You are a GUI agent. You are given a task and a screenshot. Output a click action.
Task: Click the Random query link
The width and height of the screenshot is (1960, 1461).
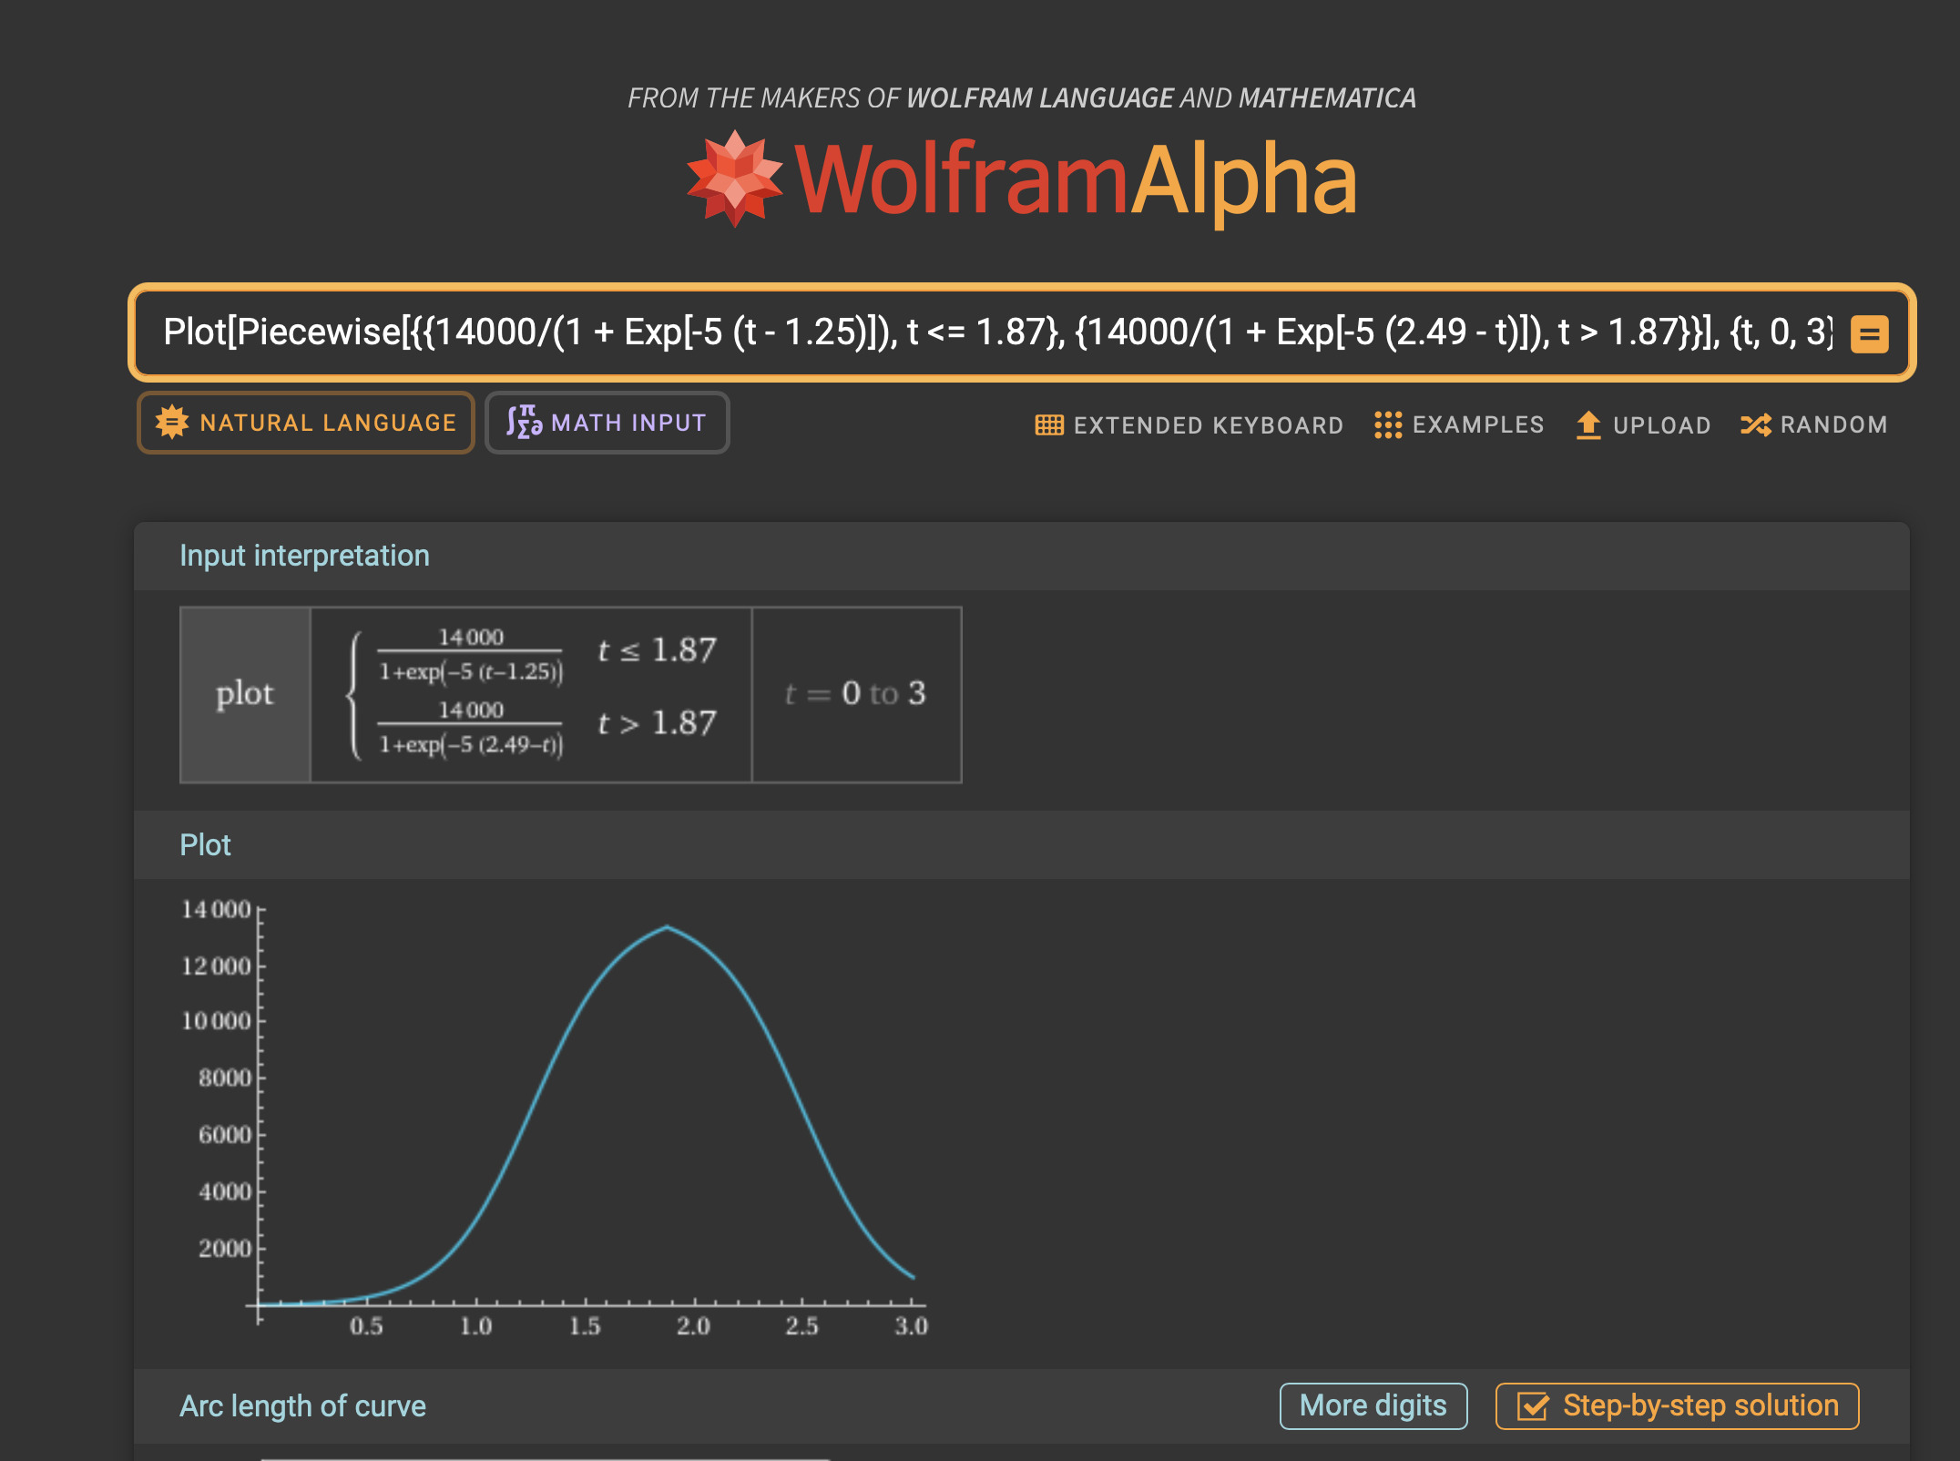1814,424
